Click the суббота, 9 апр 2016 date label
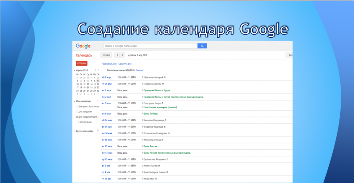Screen dimensions: 354x183 click(x=138, y=55)
